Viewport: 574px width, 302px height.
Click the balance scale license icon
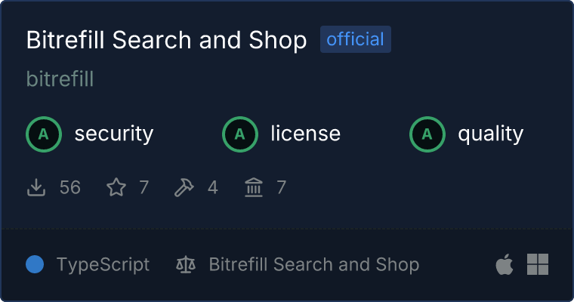[186, 264]
